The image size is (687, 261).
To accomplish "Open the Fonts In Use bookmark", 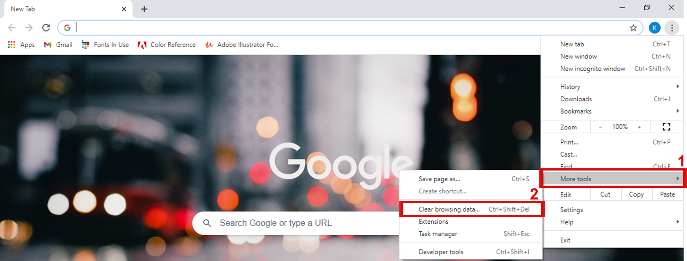I will [x=105, y=45].
